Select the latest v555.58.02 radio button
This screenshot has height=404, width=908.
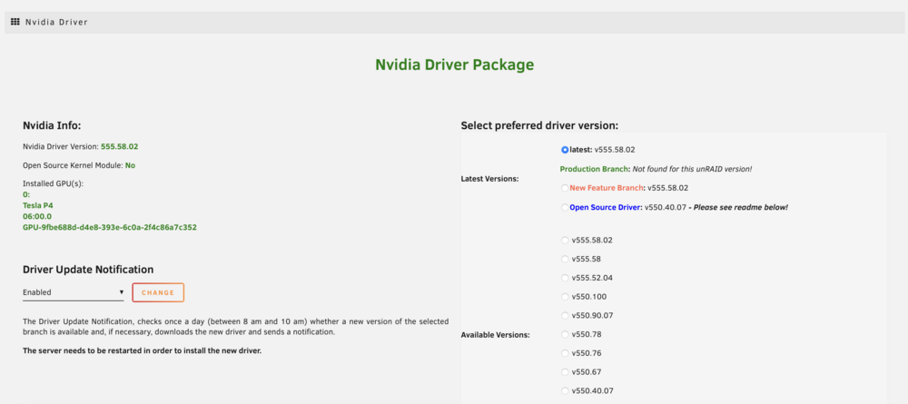565,149
